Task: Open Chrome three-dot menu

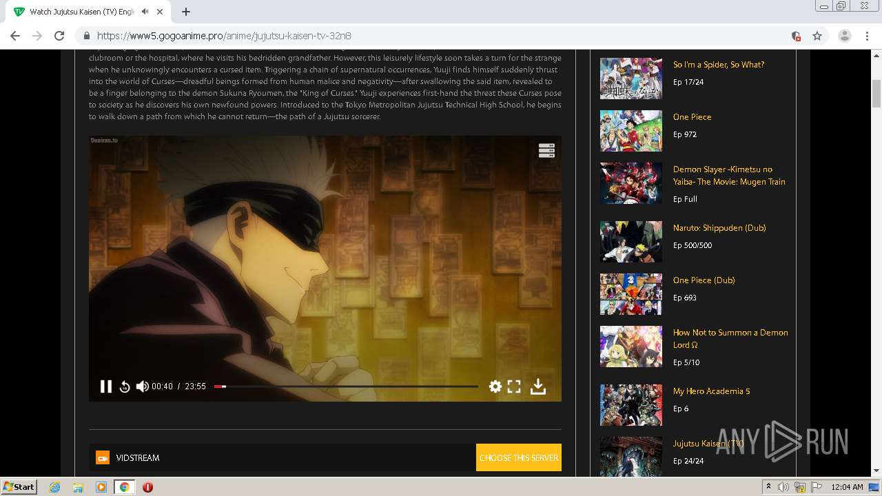Action: pyautogui.click(x=868, y=36)
